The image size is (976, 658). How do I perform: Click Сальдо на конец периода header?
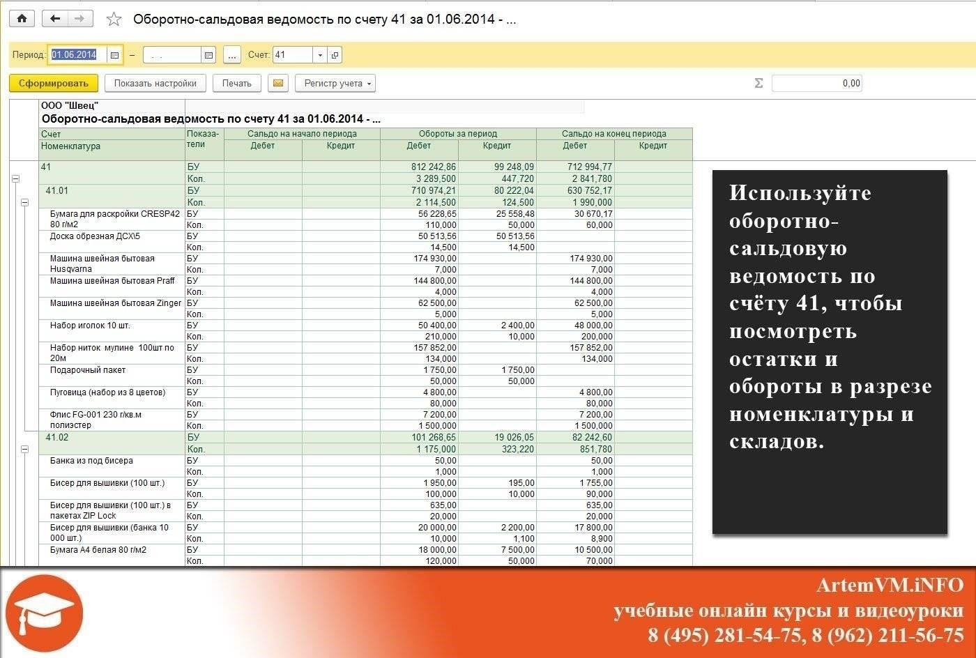614,134
